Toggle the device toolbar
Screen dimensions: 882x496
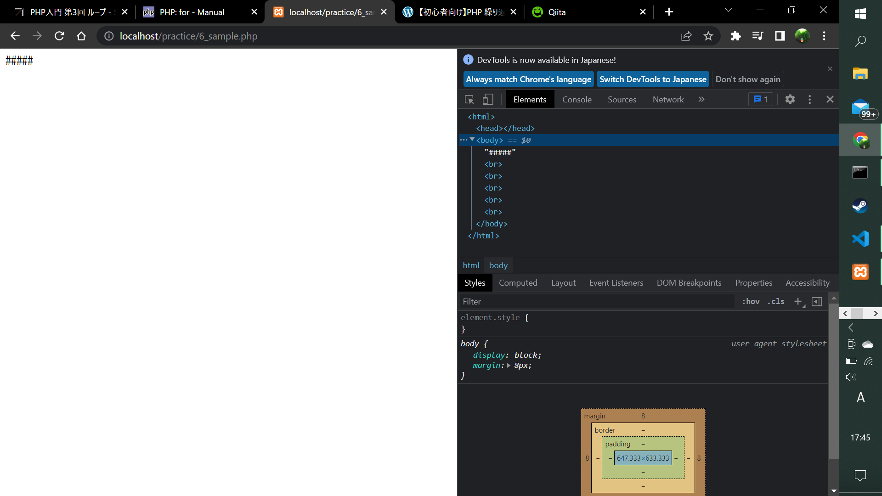point(488,99)
